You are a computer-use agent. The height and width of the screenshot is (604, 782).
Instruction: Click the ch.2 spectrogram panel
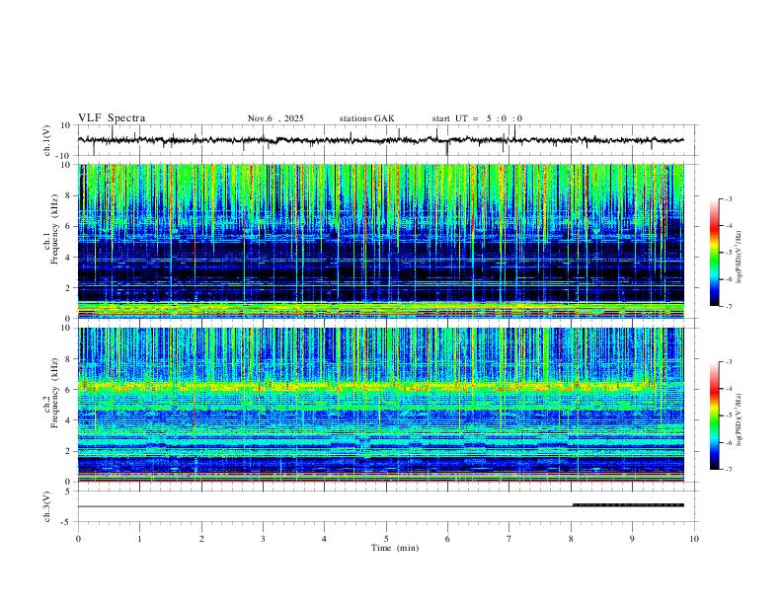381,405
